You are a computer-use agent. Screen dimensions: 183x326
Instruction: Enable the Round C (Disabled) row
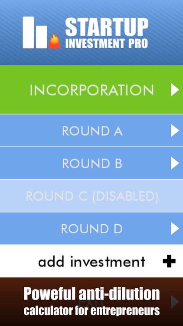tap(91, 196)
